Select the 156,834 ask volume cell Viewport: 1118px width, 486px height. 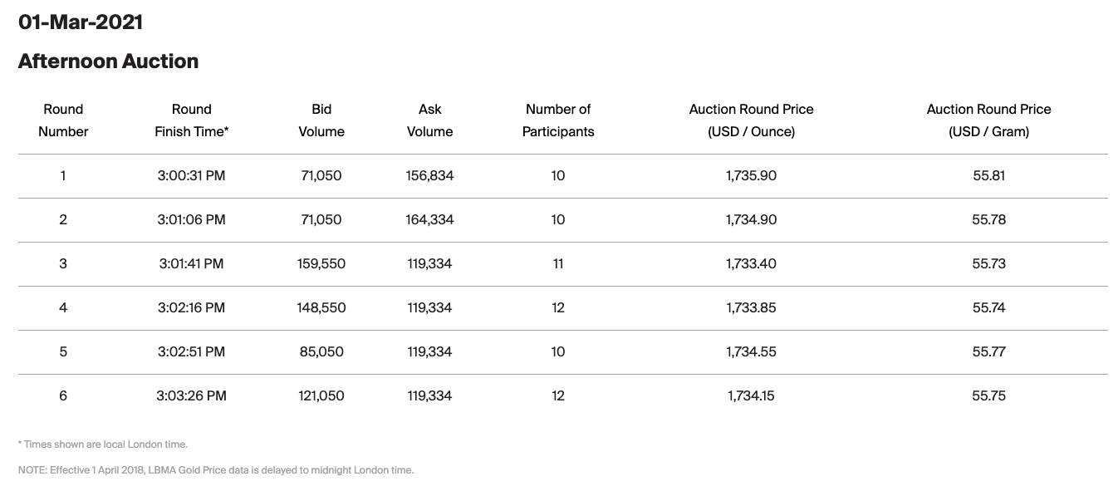click(x=429, y=176)
